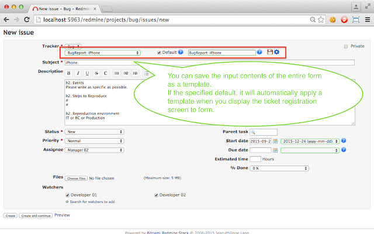This screenshot has width=374, height=234.
Task: Toggle Underline formatting button
Action: tap(87, 73)
